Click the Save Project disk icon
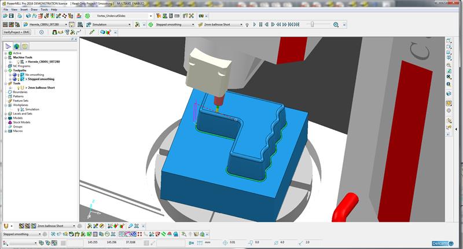 [x=11, y=16]
